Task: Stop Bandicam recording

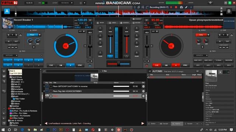Action: point(176,7)
